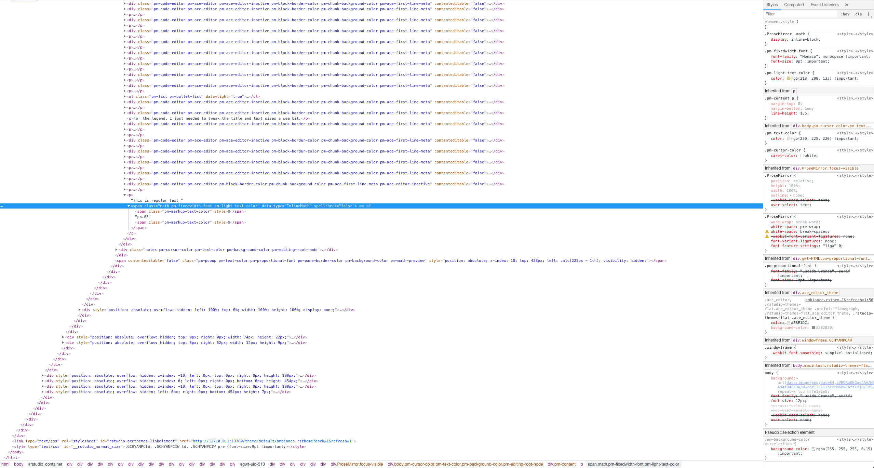Expand the outline none value in .ProseMirror

coord(790,195)
